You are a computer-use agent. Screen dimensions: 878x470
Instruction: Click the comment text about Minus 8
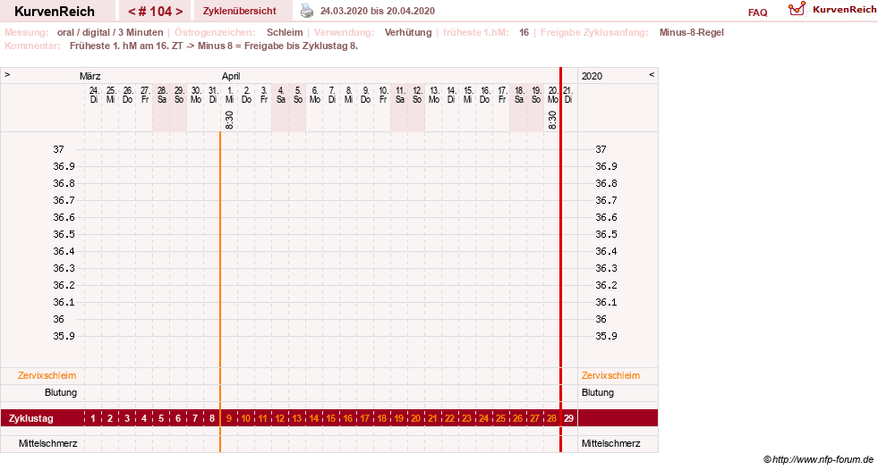click(x=213, y=46)
